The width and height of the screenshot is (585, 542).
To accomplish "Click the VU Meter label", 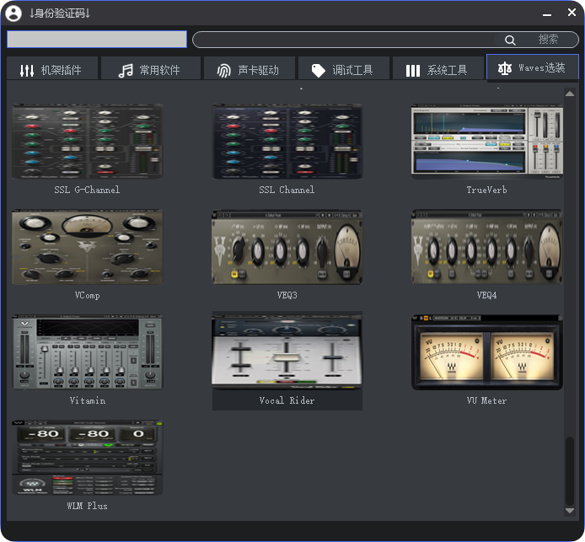I will pyautogui.click(x=487, y=400).
